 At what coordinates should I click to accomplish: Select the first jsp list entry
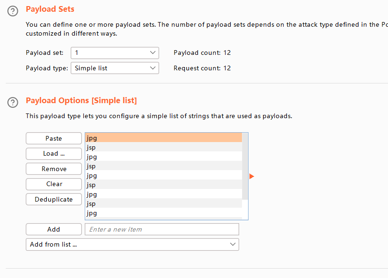coord(163,147)
